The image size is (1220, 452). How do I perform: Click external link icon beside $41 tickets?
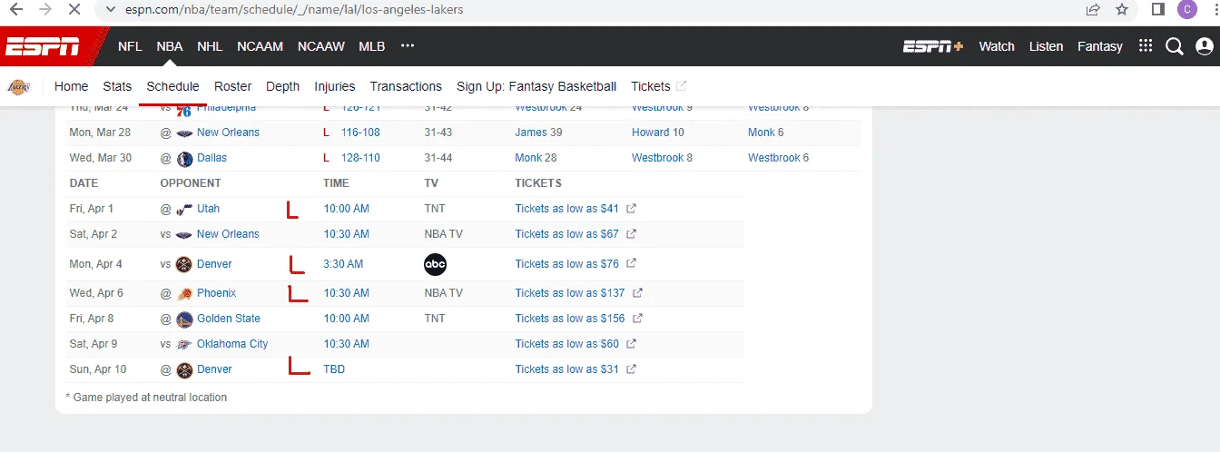point(632,209)
